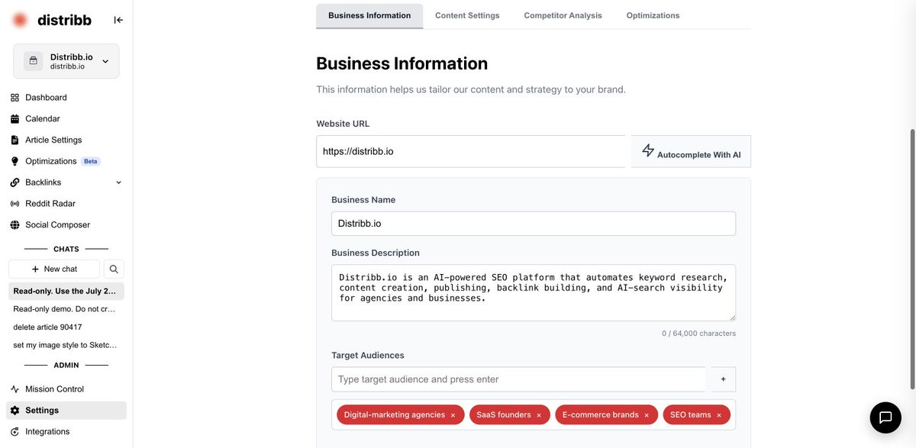The width and height of the screenshot is (916, 448).
Task: Click Autocomplete With AI button
Action: (691, 151)
